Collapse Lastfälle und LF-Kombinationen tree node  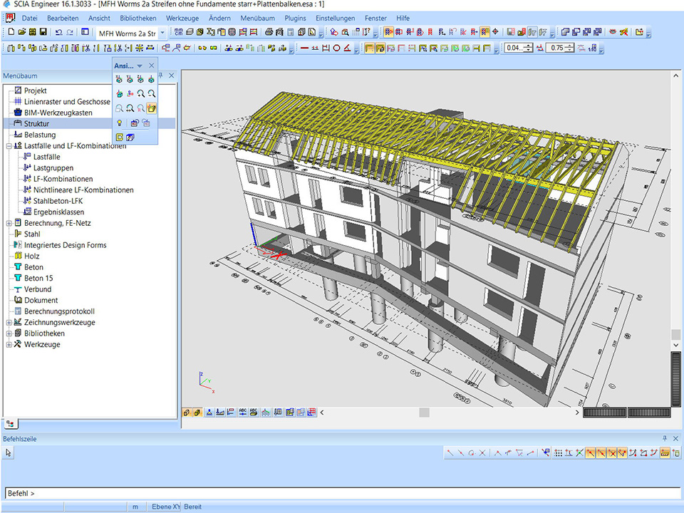[9, 146]
